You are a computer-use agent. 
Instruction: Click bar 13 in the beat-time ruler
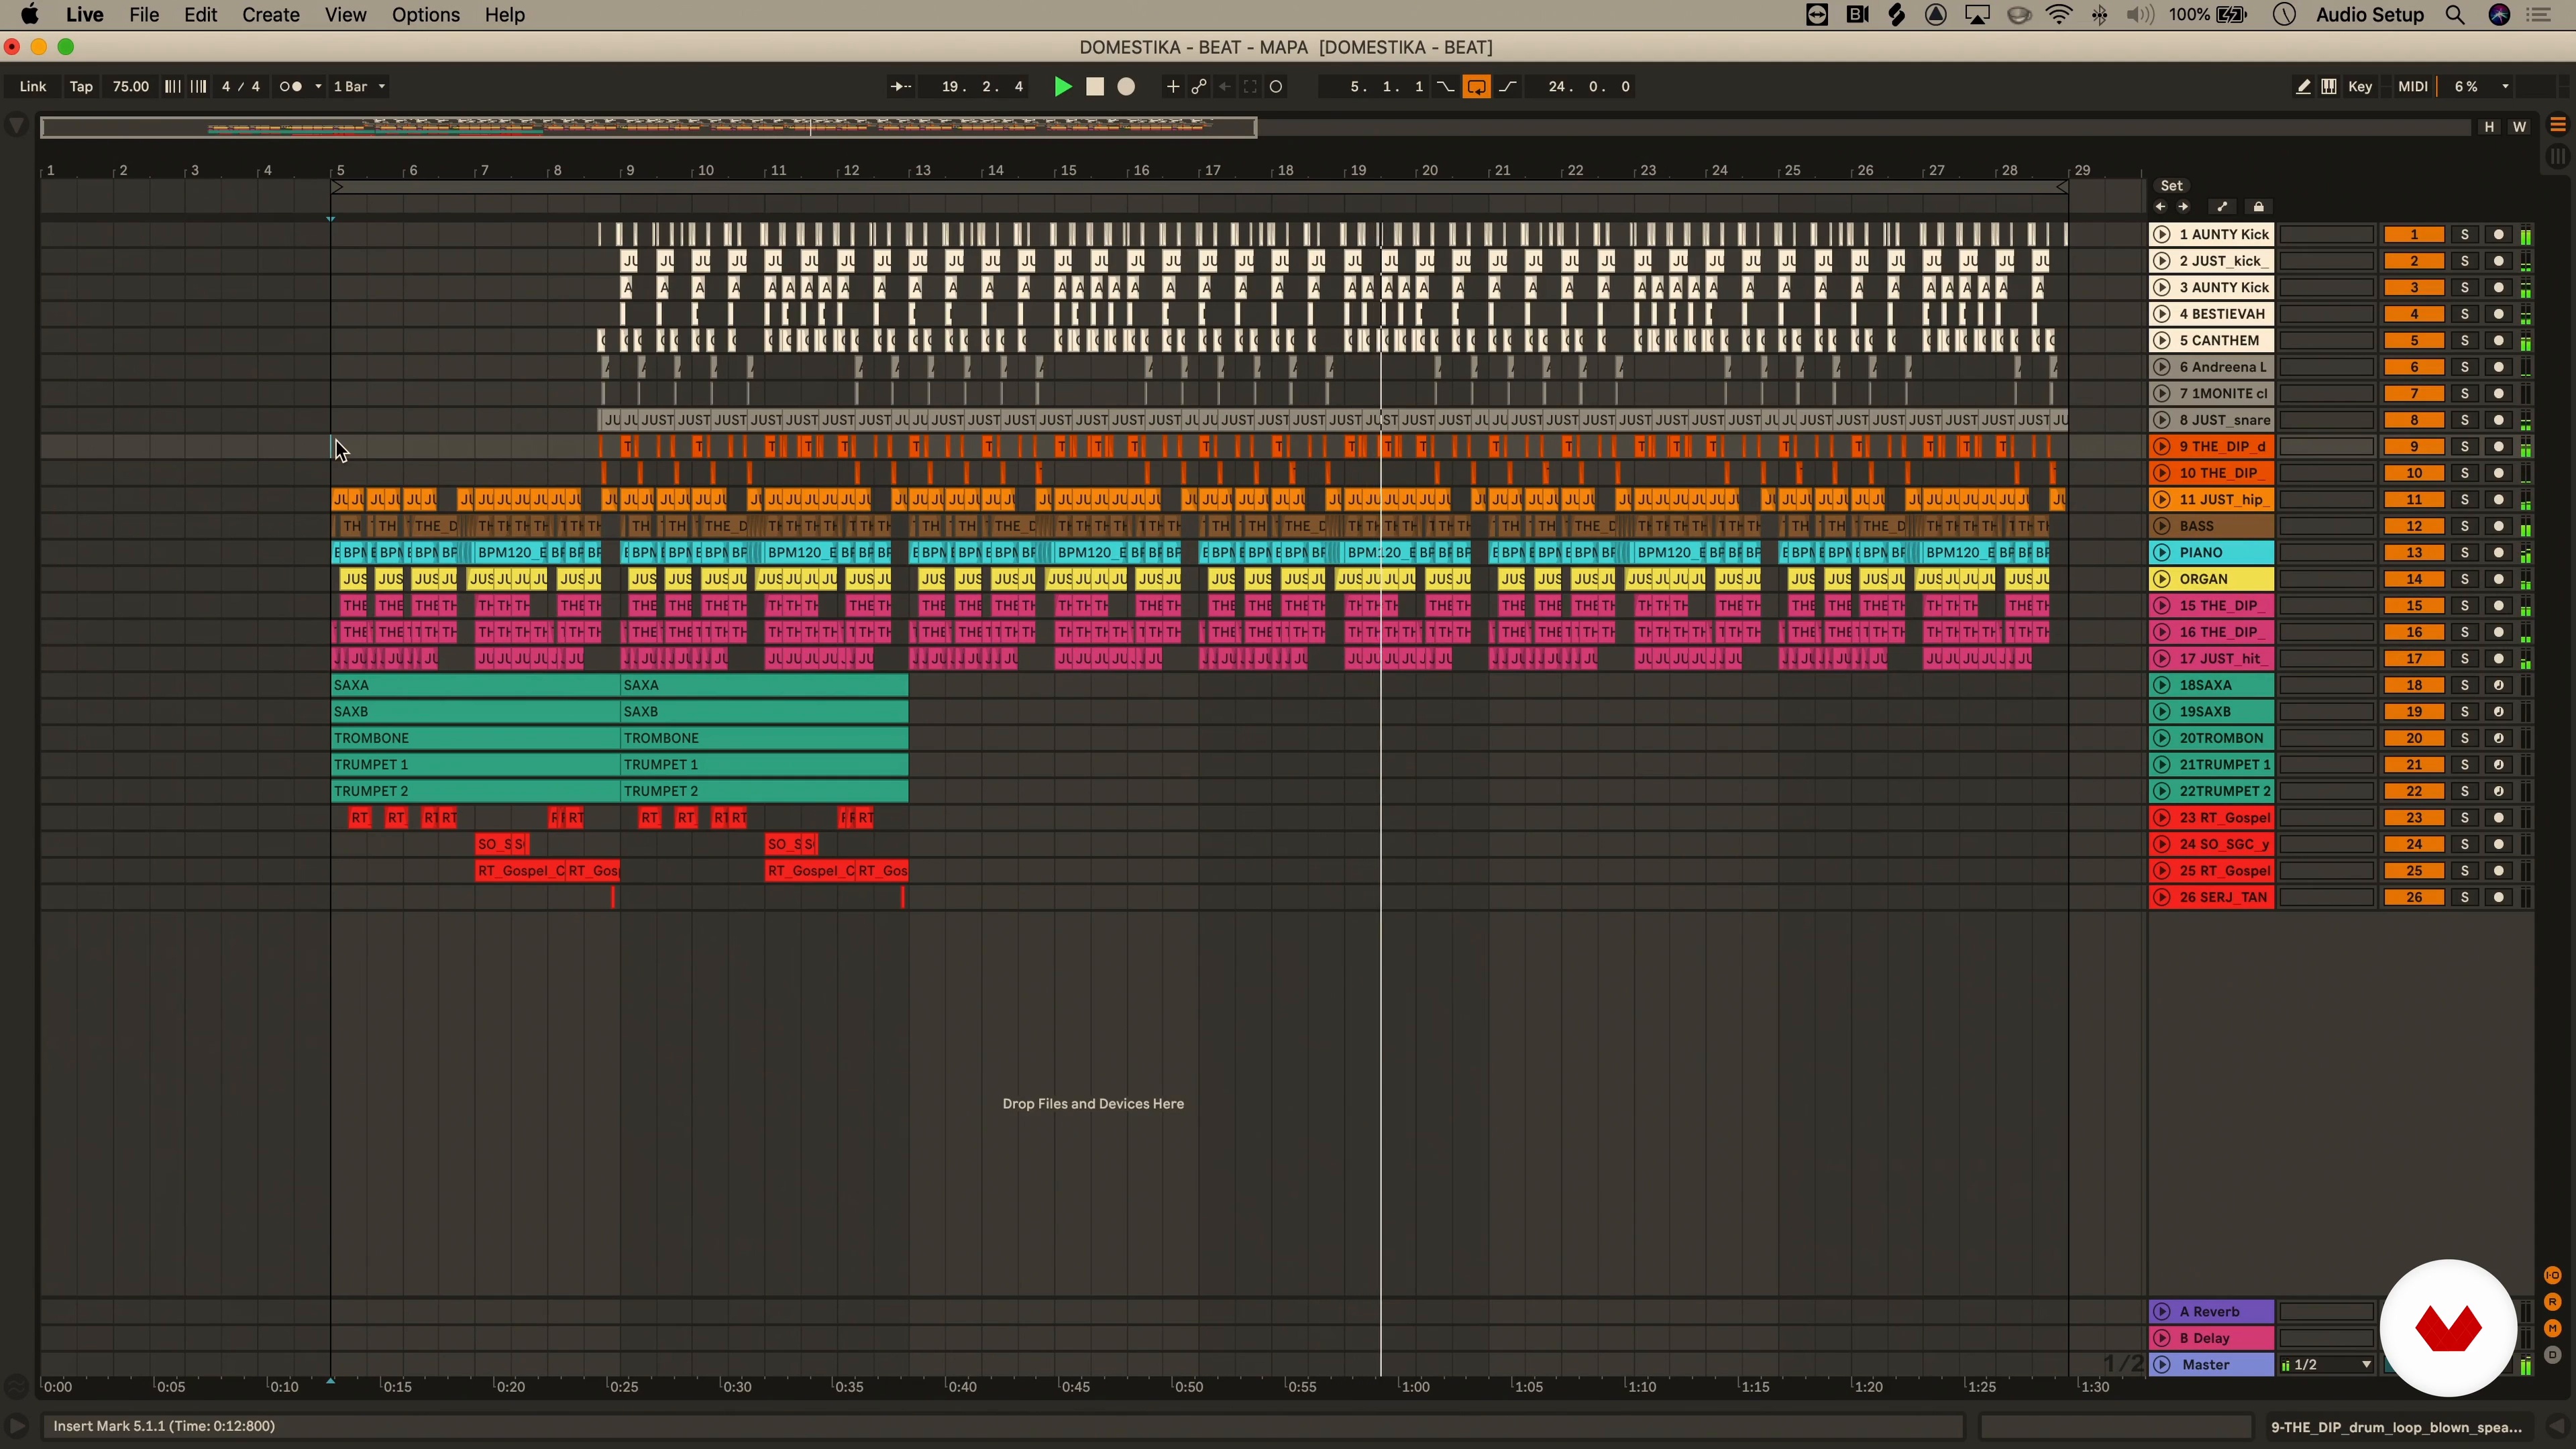[x=922, y=171]
